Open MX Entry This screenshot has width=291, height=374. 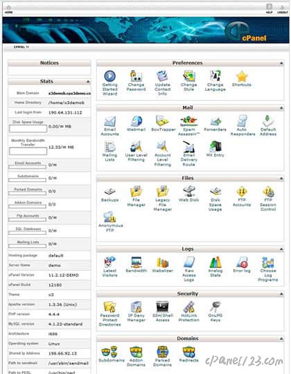click(x=215, y=149)
